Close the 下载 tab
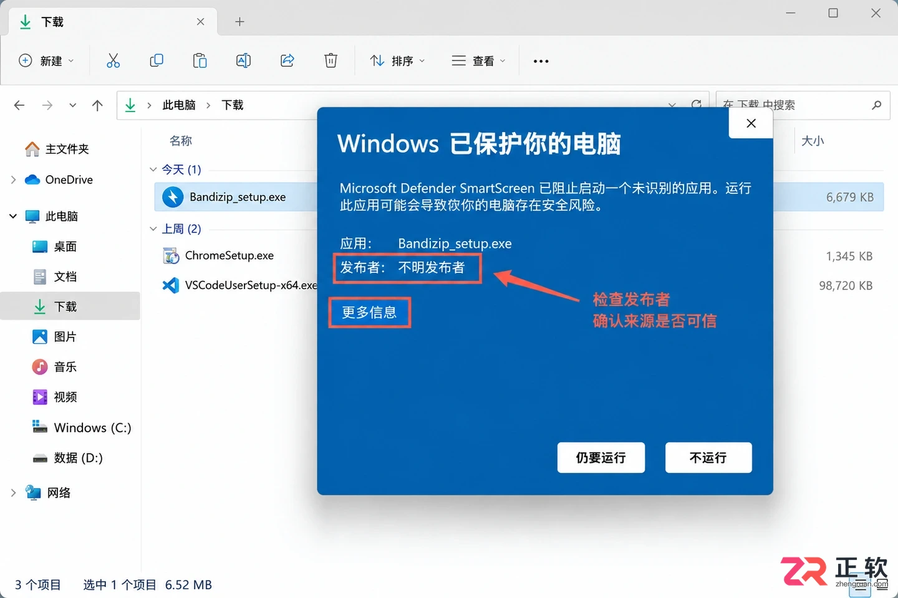Screen dimensions: 898x598 (200, 22)
